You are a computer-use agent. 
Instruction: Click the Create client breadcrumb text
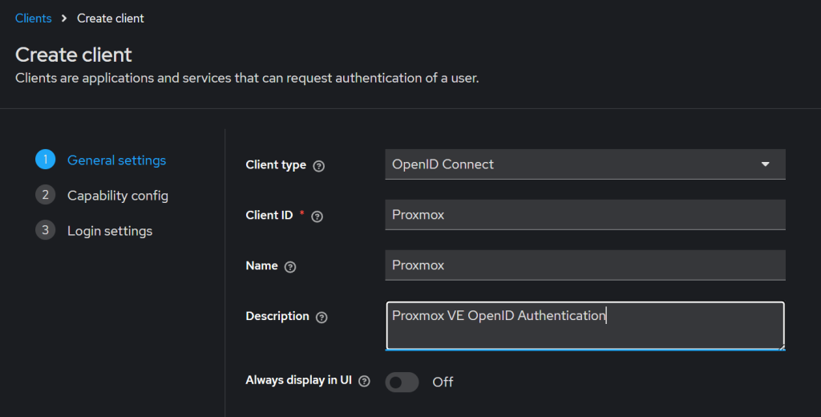(x=111, y=18)
